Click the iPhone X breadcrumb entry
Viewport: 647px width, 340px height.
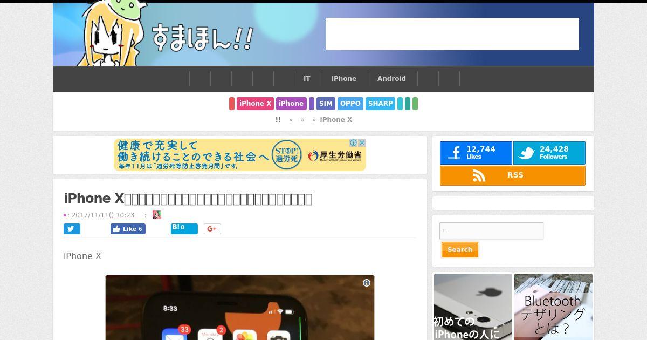[x=336, y=120]
